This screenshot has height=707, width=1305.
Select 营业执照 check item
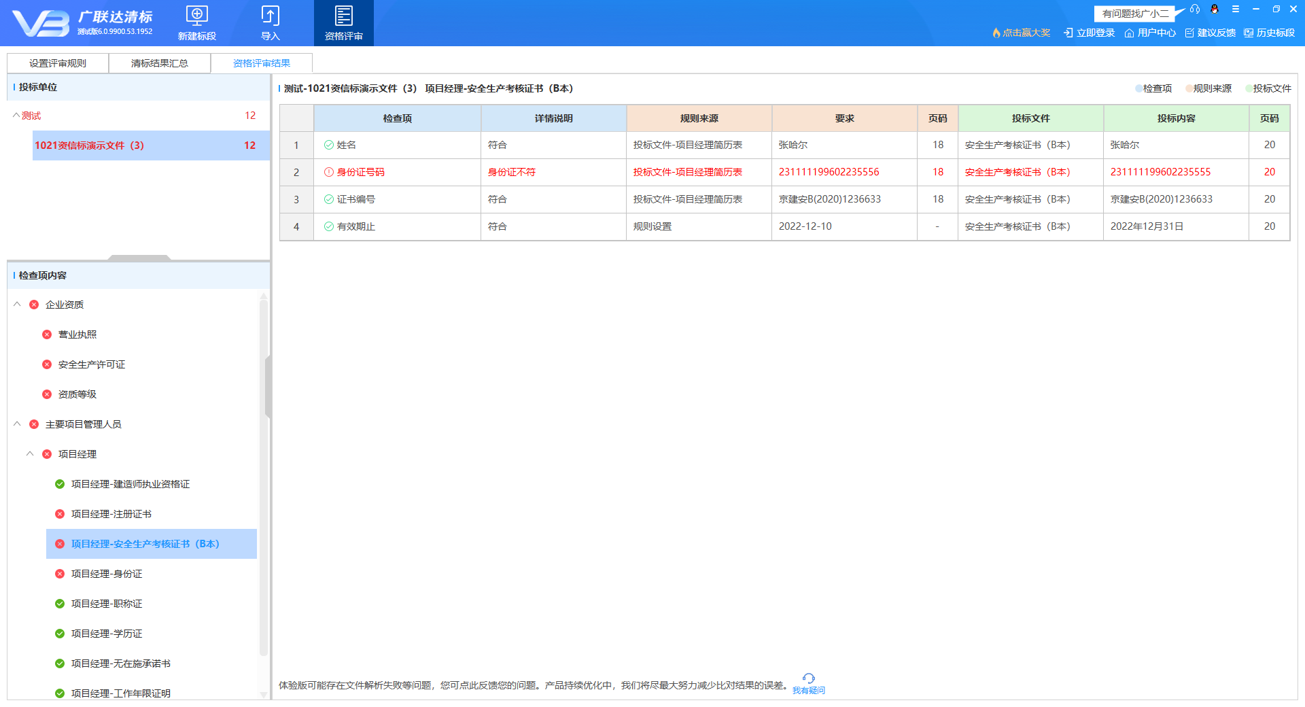point(77,334)
